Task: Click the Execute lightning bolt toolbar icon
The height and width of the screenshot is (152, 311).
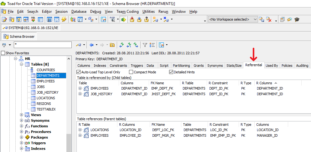Action: coord(64,19)
